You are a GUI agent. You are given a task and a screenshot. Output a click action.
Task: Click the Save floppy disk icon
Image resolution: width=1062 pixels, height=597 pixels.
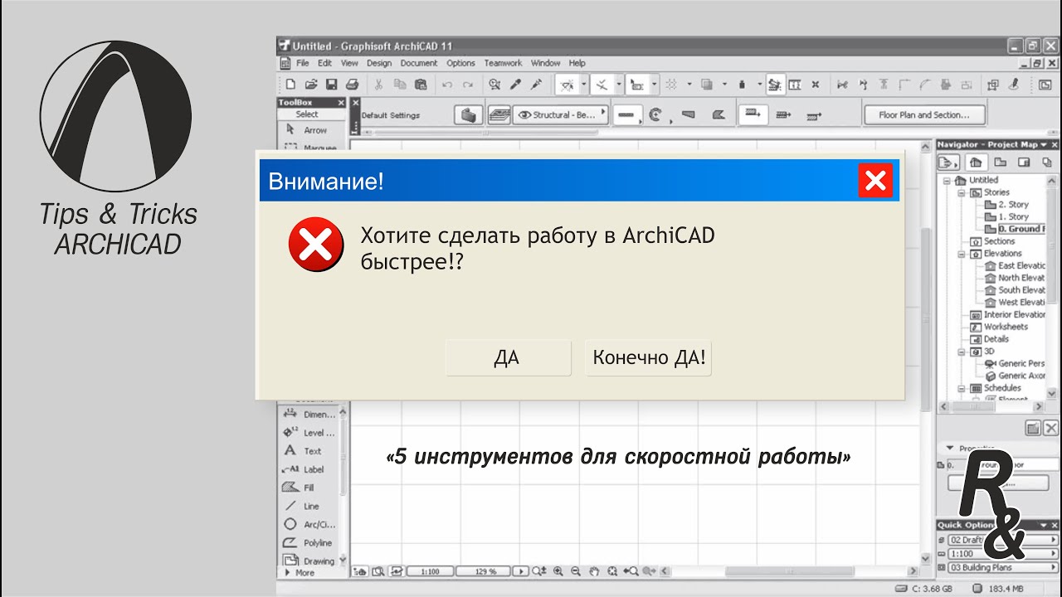point(331,84)
